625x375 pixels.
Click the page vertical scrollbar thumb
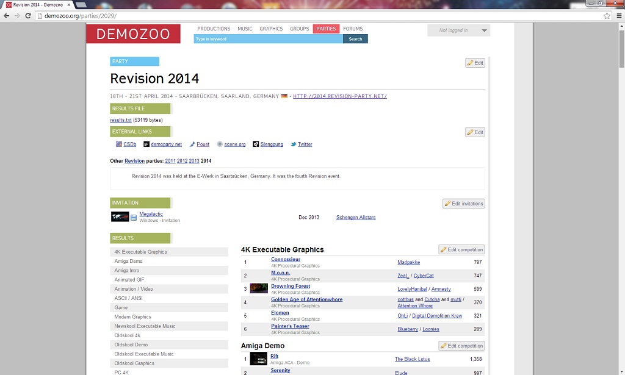621,48
